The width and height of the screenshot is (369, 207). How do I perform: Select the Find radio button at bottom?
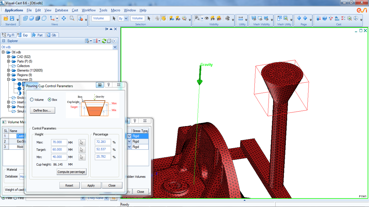click(x=15, y=198)
